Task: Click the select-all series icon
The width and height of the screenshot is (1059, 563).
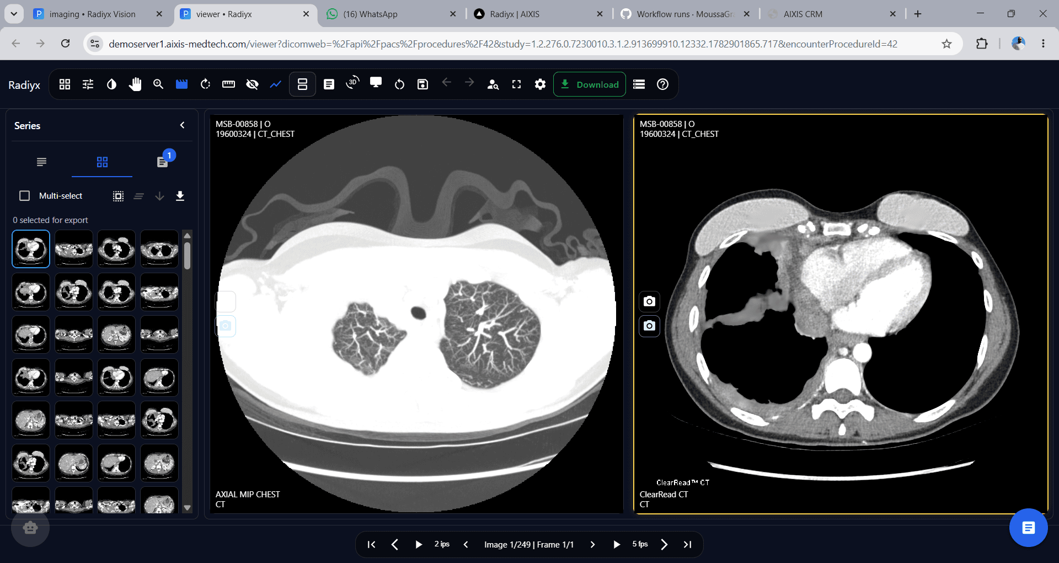Action: (118, 196)
